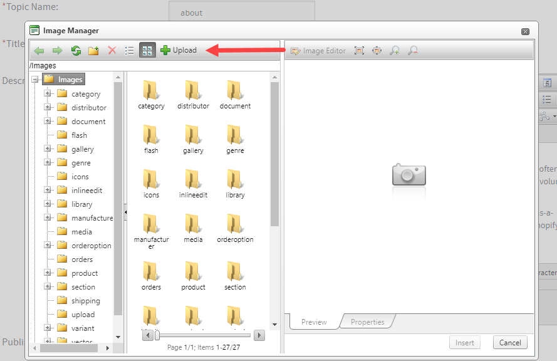Navigate back in the Image Manager
The image size is (557, 361).
click(x=39, y=51)
